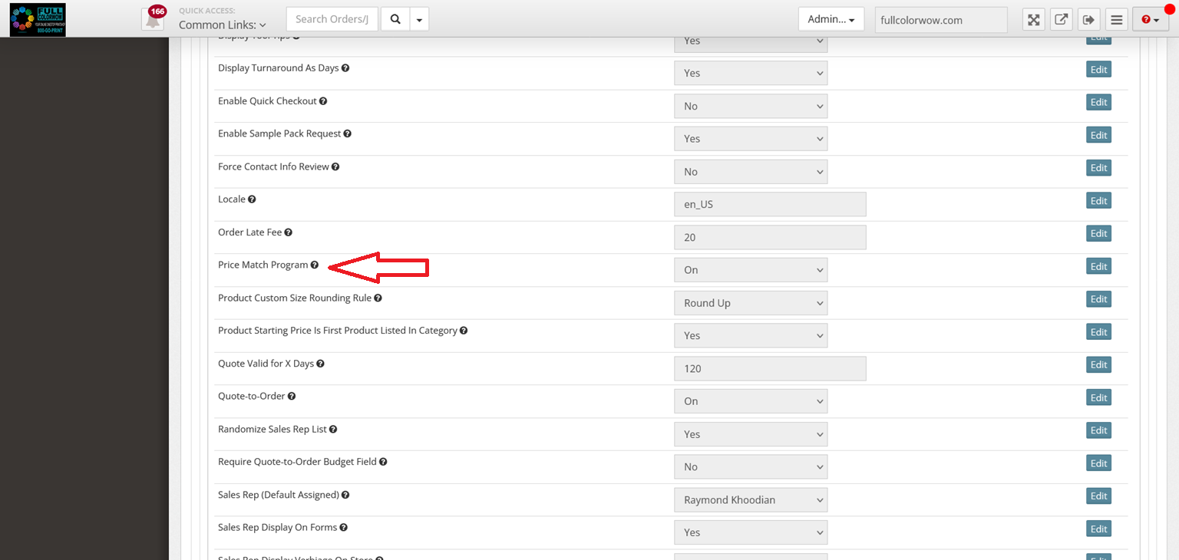Click Edit button for Locale row
Image resolution: width=1179 pixels, height=560 pixels.
click(x=1098, y=201)
